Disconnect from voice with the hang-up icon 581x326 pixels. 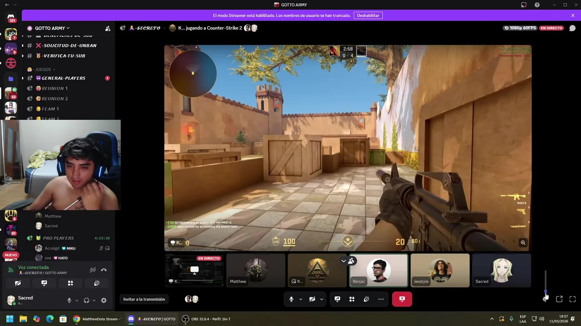pyautogui.click(x=103, y=270)
